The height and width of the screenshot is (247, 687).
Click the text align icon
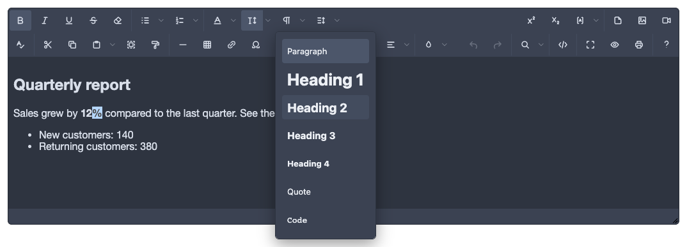point(391,45)
